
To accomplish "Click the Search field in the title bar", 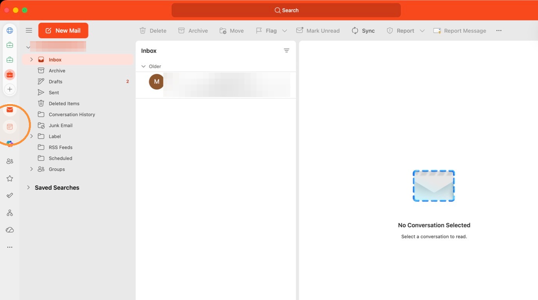I will [x=286, y=10].
